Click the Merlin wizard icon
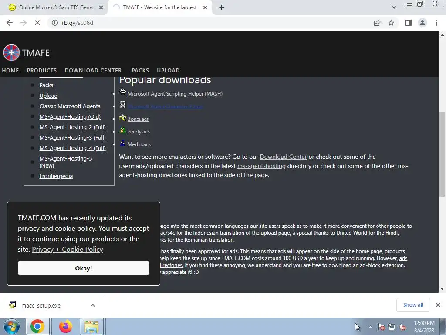This screenshot has height=335, width=446. click(122, 143)
